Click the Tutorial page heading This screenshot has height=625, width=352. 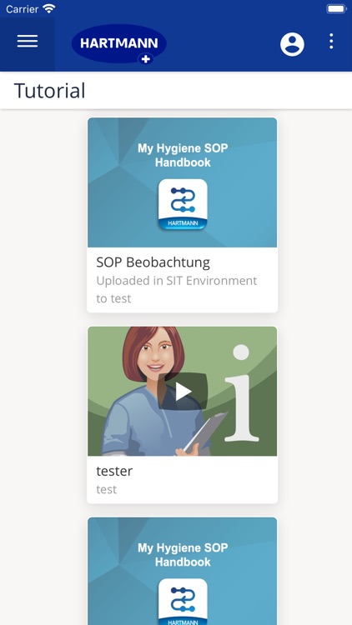[50, 91]
